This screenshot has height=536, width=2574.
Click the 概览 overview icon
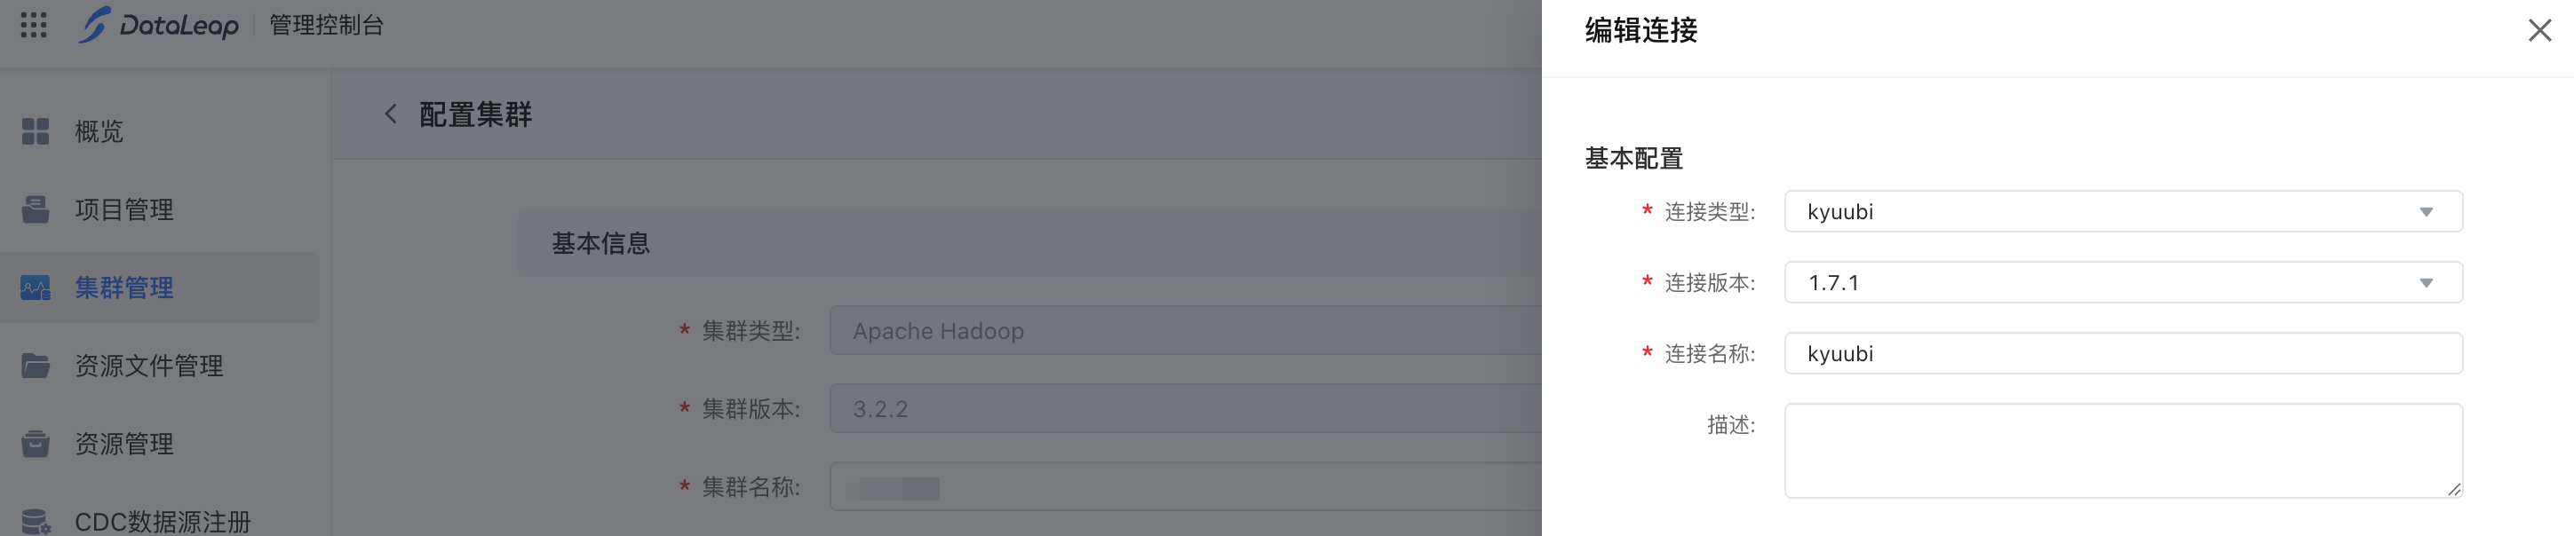click(36, 131)
